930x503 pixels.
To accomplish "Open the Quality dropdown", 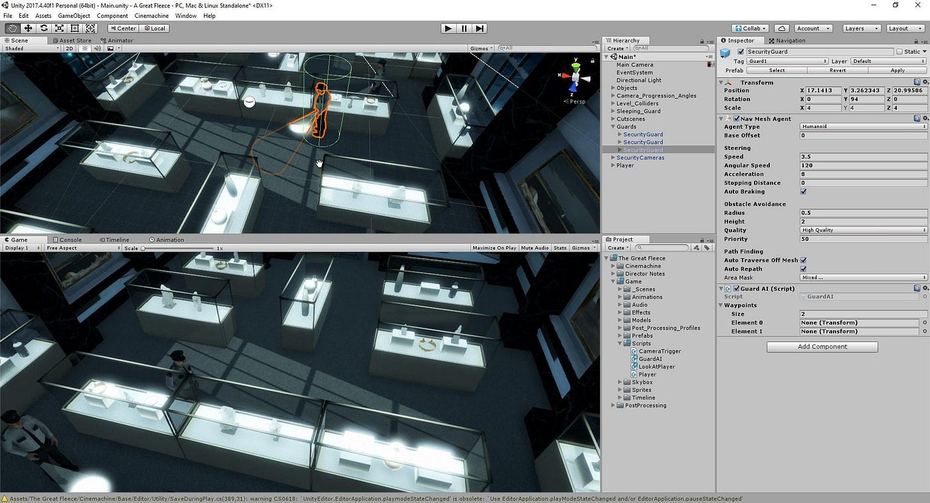I will (x=864, y=230).
